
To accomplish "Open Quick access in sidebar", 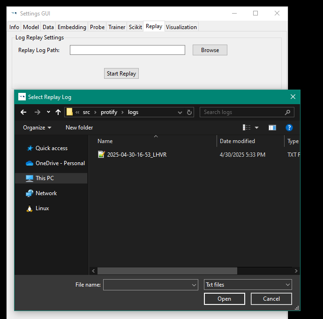I will point(51,148).
